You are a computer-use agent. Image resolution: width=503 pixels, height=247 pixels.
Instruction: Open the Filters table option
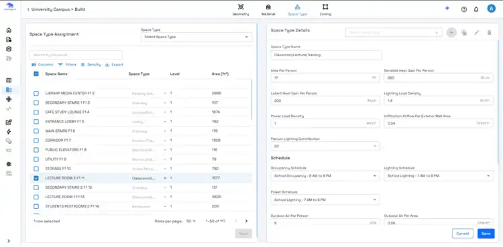click(x=67, y=64)
